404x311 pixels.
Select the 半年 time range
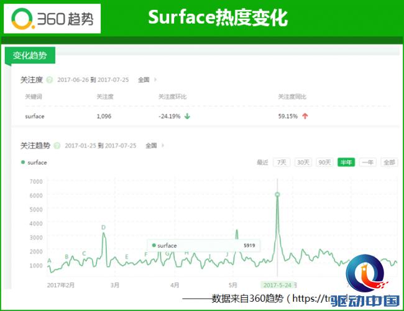(x=346, y=162)
